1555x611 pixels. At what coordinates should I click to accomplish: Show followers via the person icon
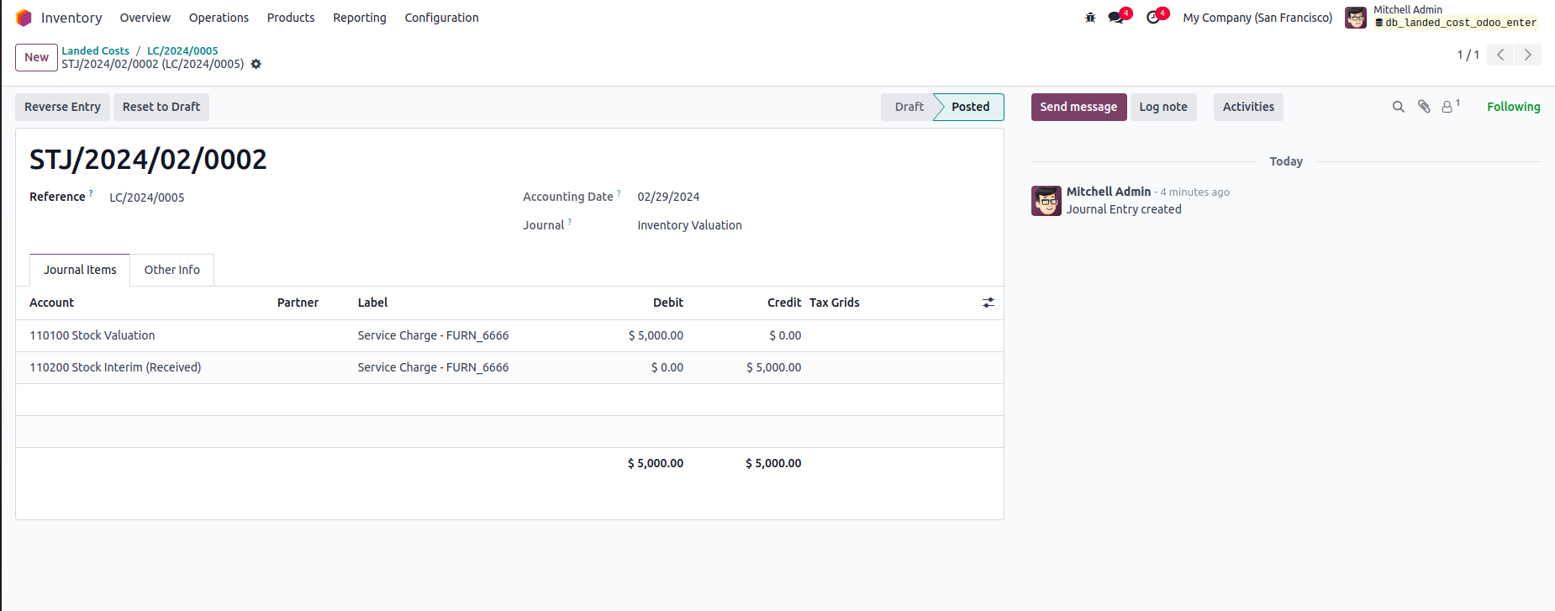[x=1448, y=107]
